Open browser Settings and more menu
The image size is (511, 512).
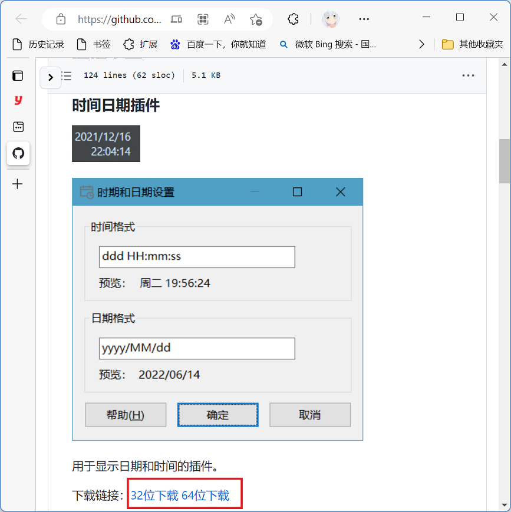[x=364, y=19]
